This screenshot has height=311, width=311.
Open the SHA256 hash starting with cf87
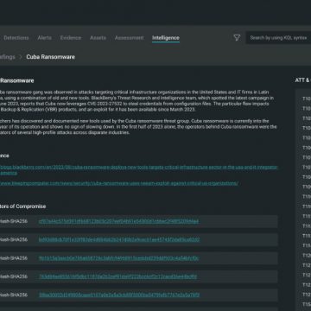click(x=118, y=221)
